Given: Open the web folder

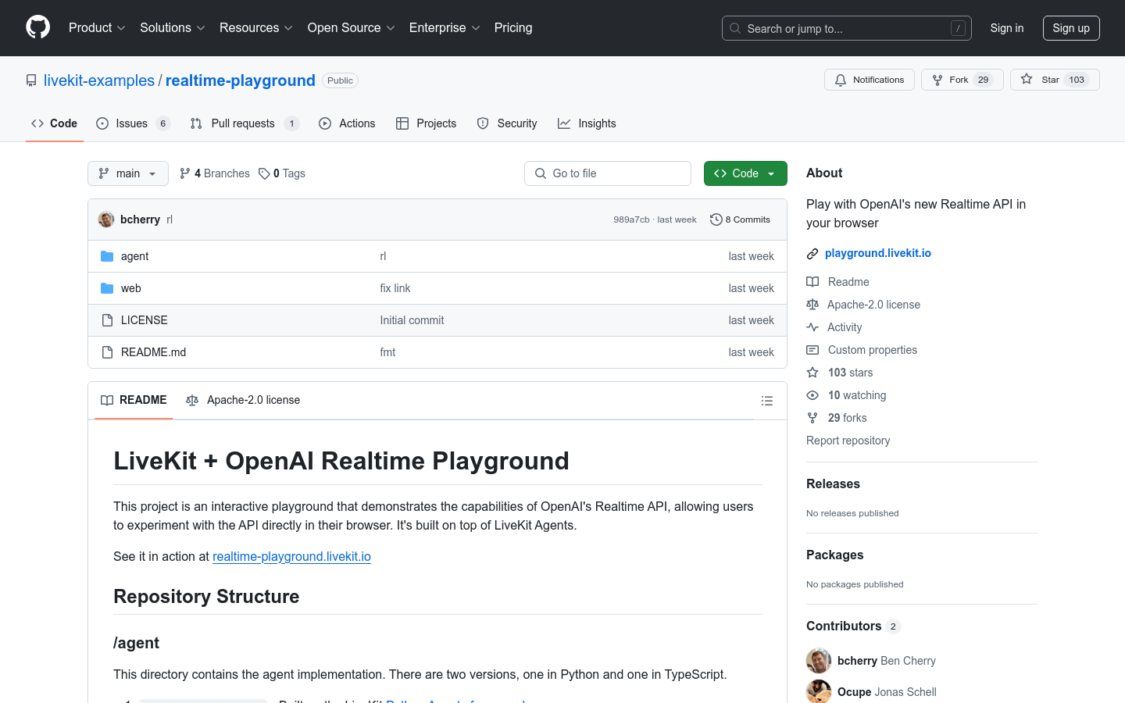Looking at the screenshot, I should [131, 288].
